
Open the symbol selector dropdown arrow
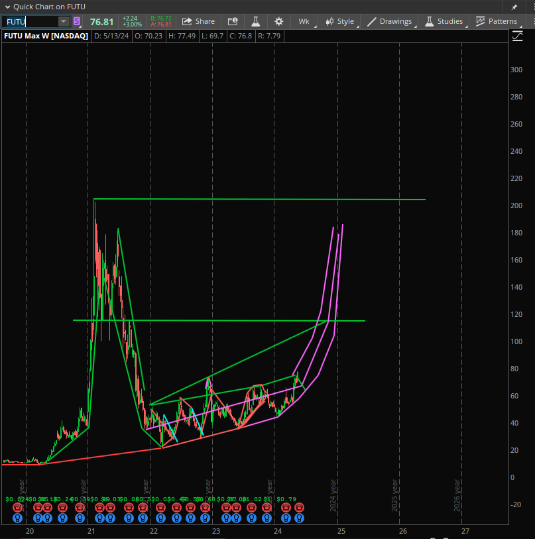[64, 22]
